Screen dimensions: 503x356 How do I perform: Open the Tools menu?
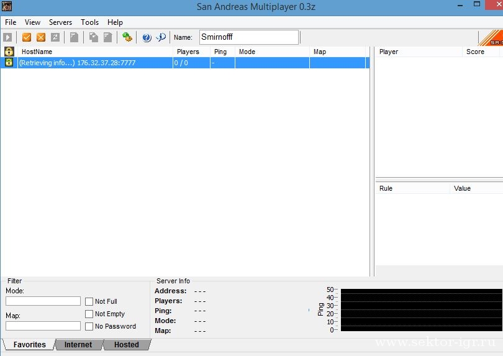pyautogui.click(x=89, y=22)
